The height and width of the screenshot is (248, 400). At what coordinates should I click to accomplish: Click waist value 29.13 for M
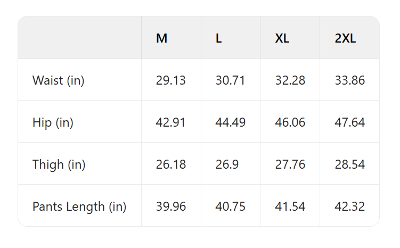click(171, 80)
